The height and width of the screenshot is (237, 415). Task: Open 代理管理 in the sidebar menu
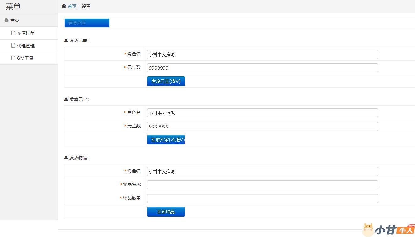(x=26, y=46)
